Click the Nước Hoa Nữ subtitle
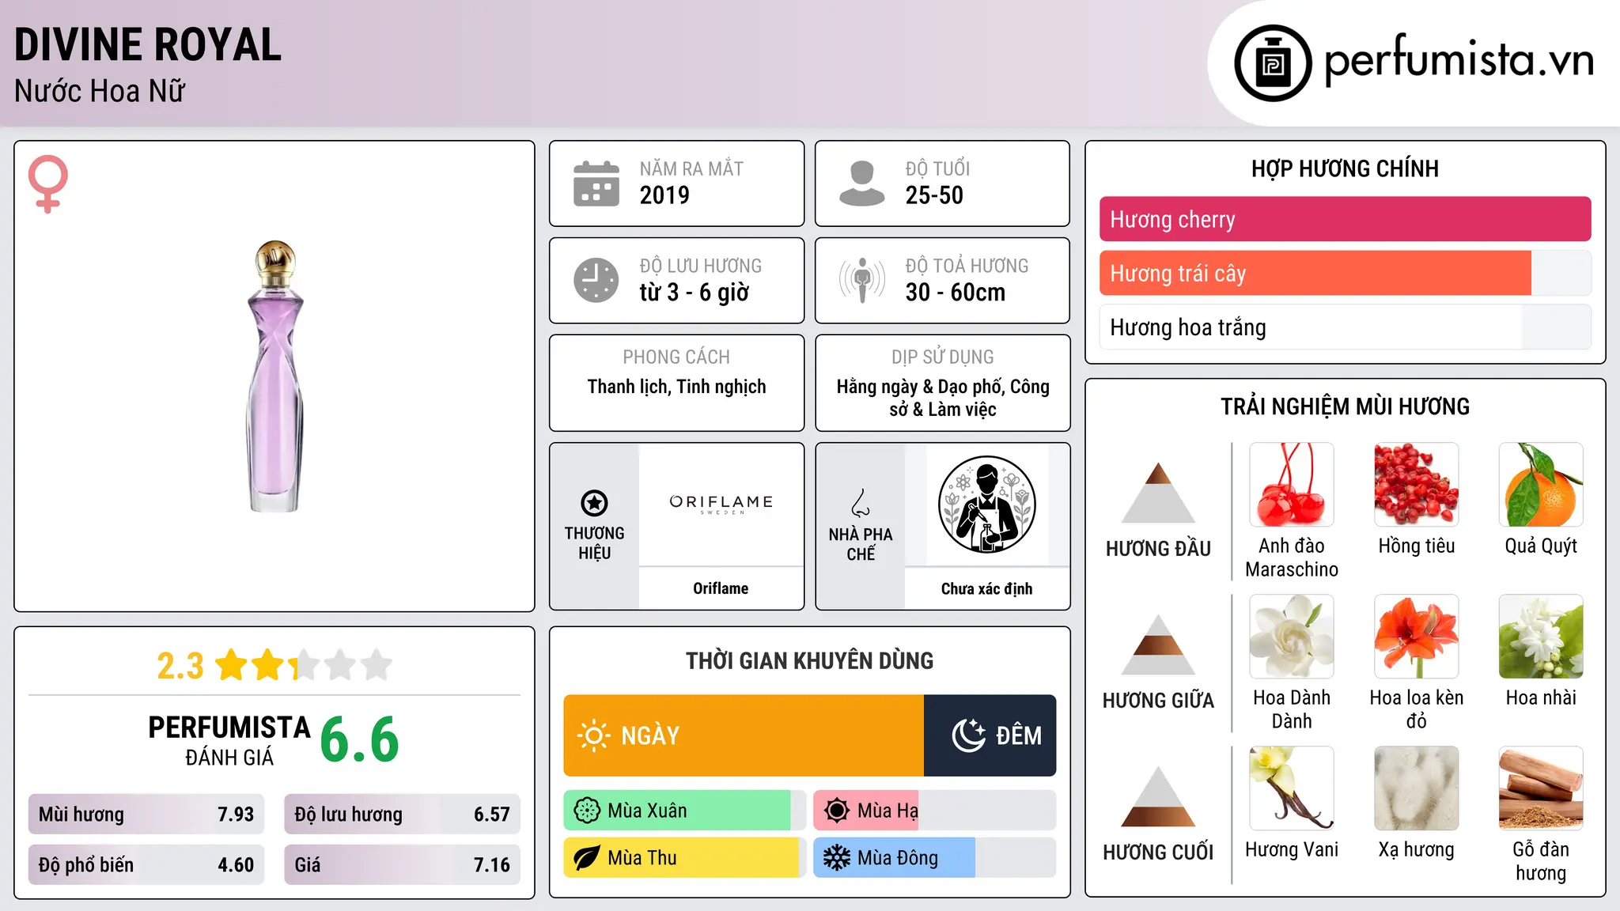This screenshot has height=911, width=1620. coord(100,91)
